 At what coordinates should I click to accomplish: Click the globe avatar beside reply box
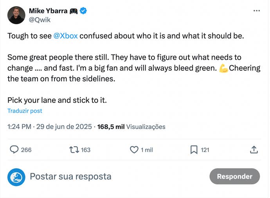(16, 177)
